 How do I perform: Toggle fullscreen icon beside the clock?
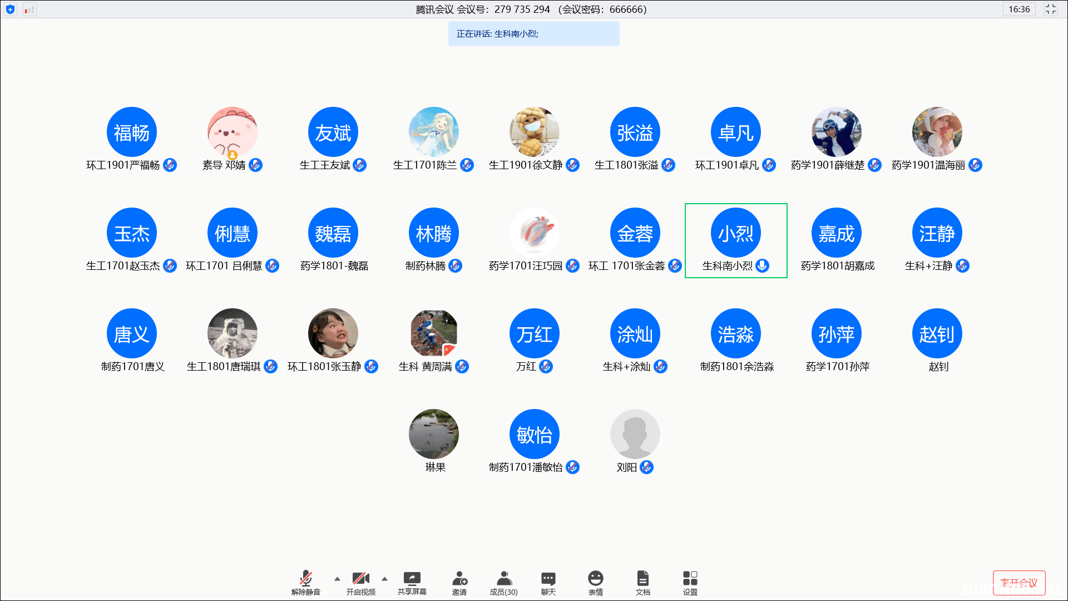(1050, 9)
